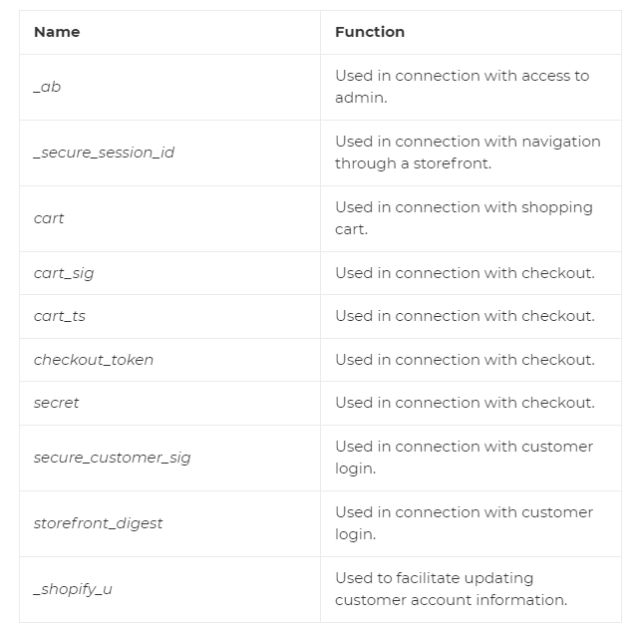Click the secure_customer_sig cookie name

(x=112, y=458)
